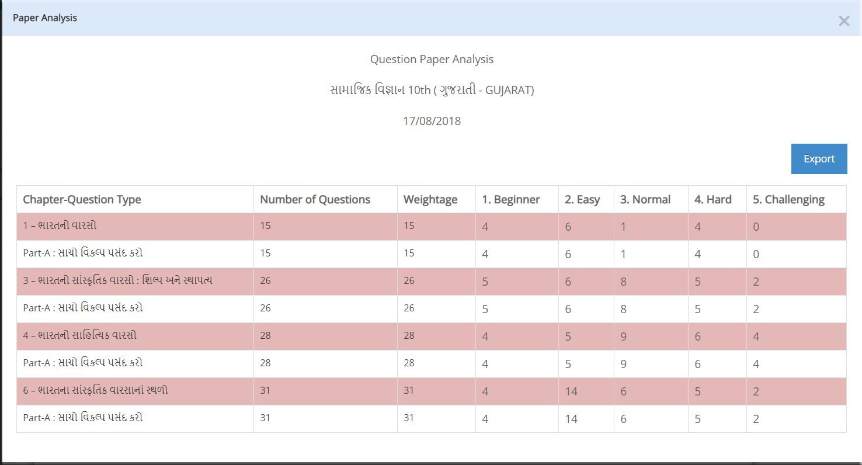The height and width of the screenshot is (465, 862).
Task: Click the સામાજિક વિજ્ઞાન 10th subject title
Action: click(432, 91)
